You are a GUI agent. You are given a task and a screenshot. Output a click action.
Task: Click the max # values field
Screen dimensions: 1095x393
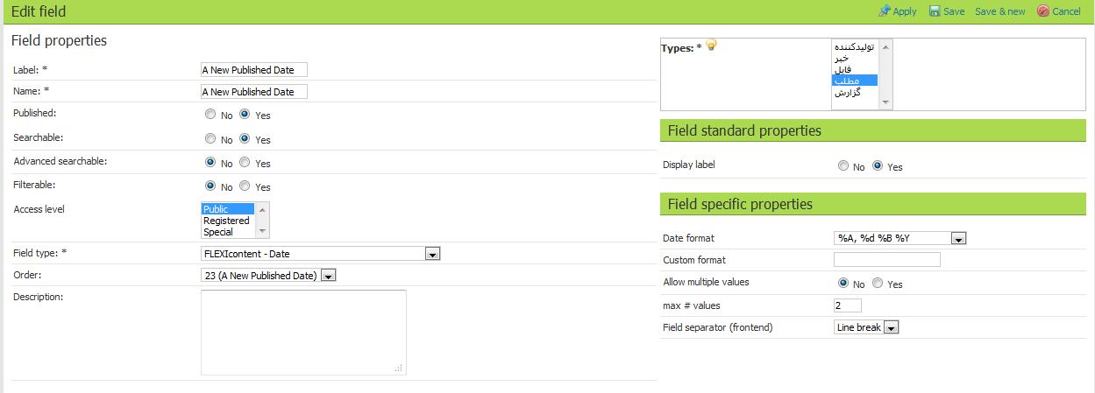pos(848,305)
